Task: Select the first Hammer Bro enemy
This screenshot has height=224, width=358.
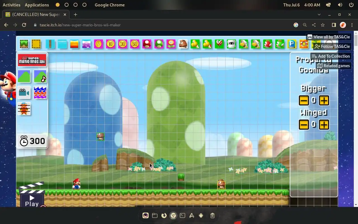Action: (243, 44)
